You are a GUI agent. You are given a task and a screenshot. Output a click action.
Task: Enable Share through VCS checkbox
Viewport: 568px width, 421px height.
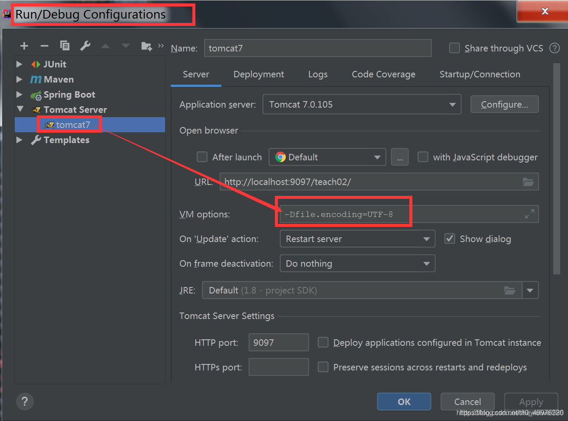point(454,48)
